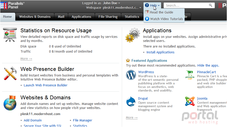Click the Read the Guide book icon

coord(147,12)
